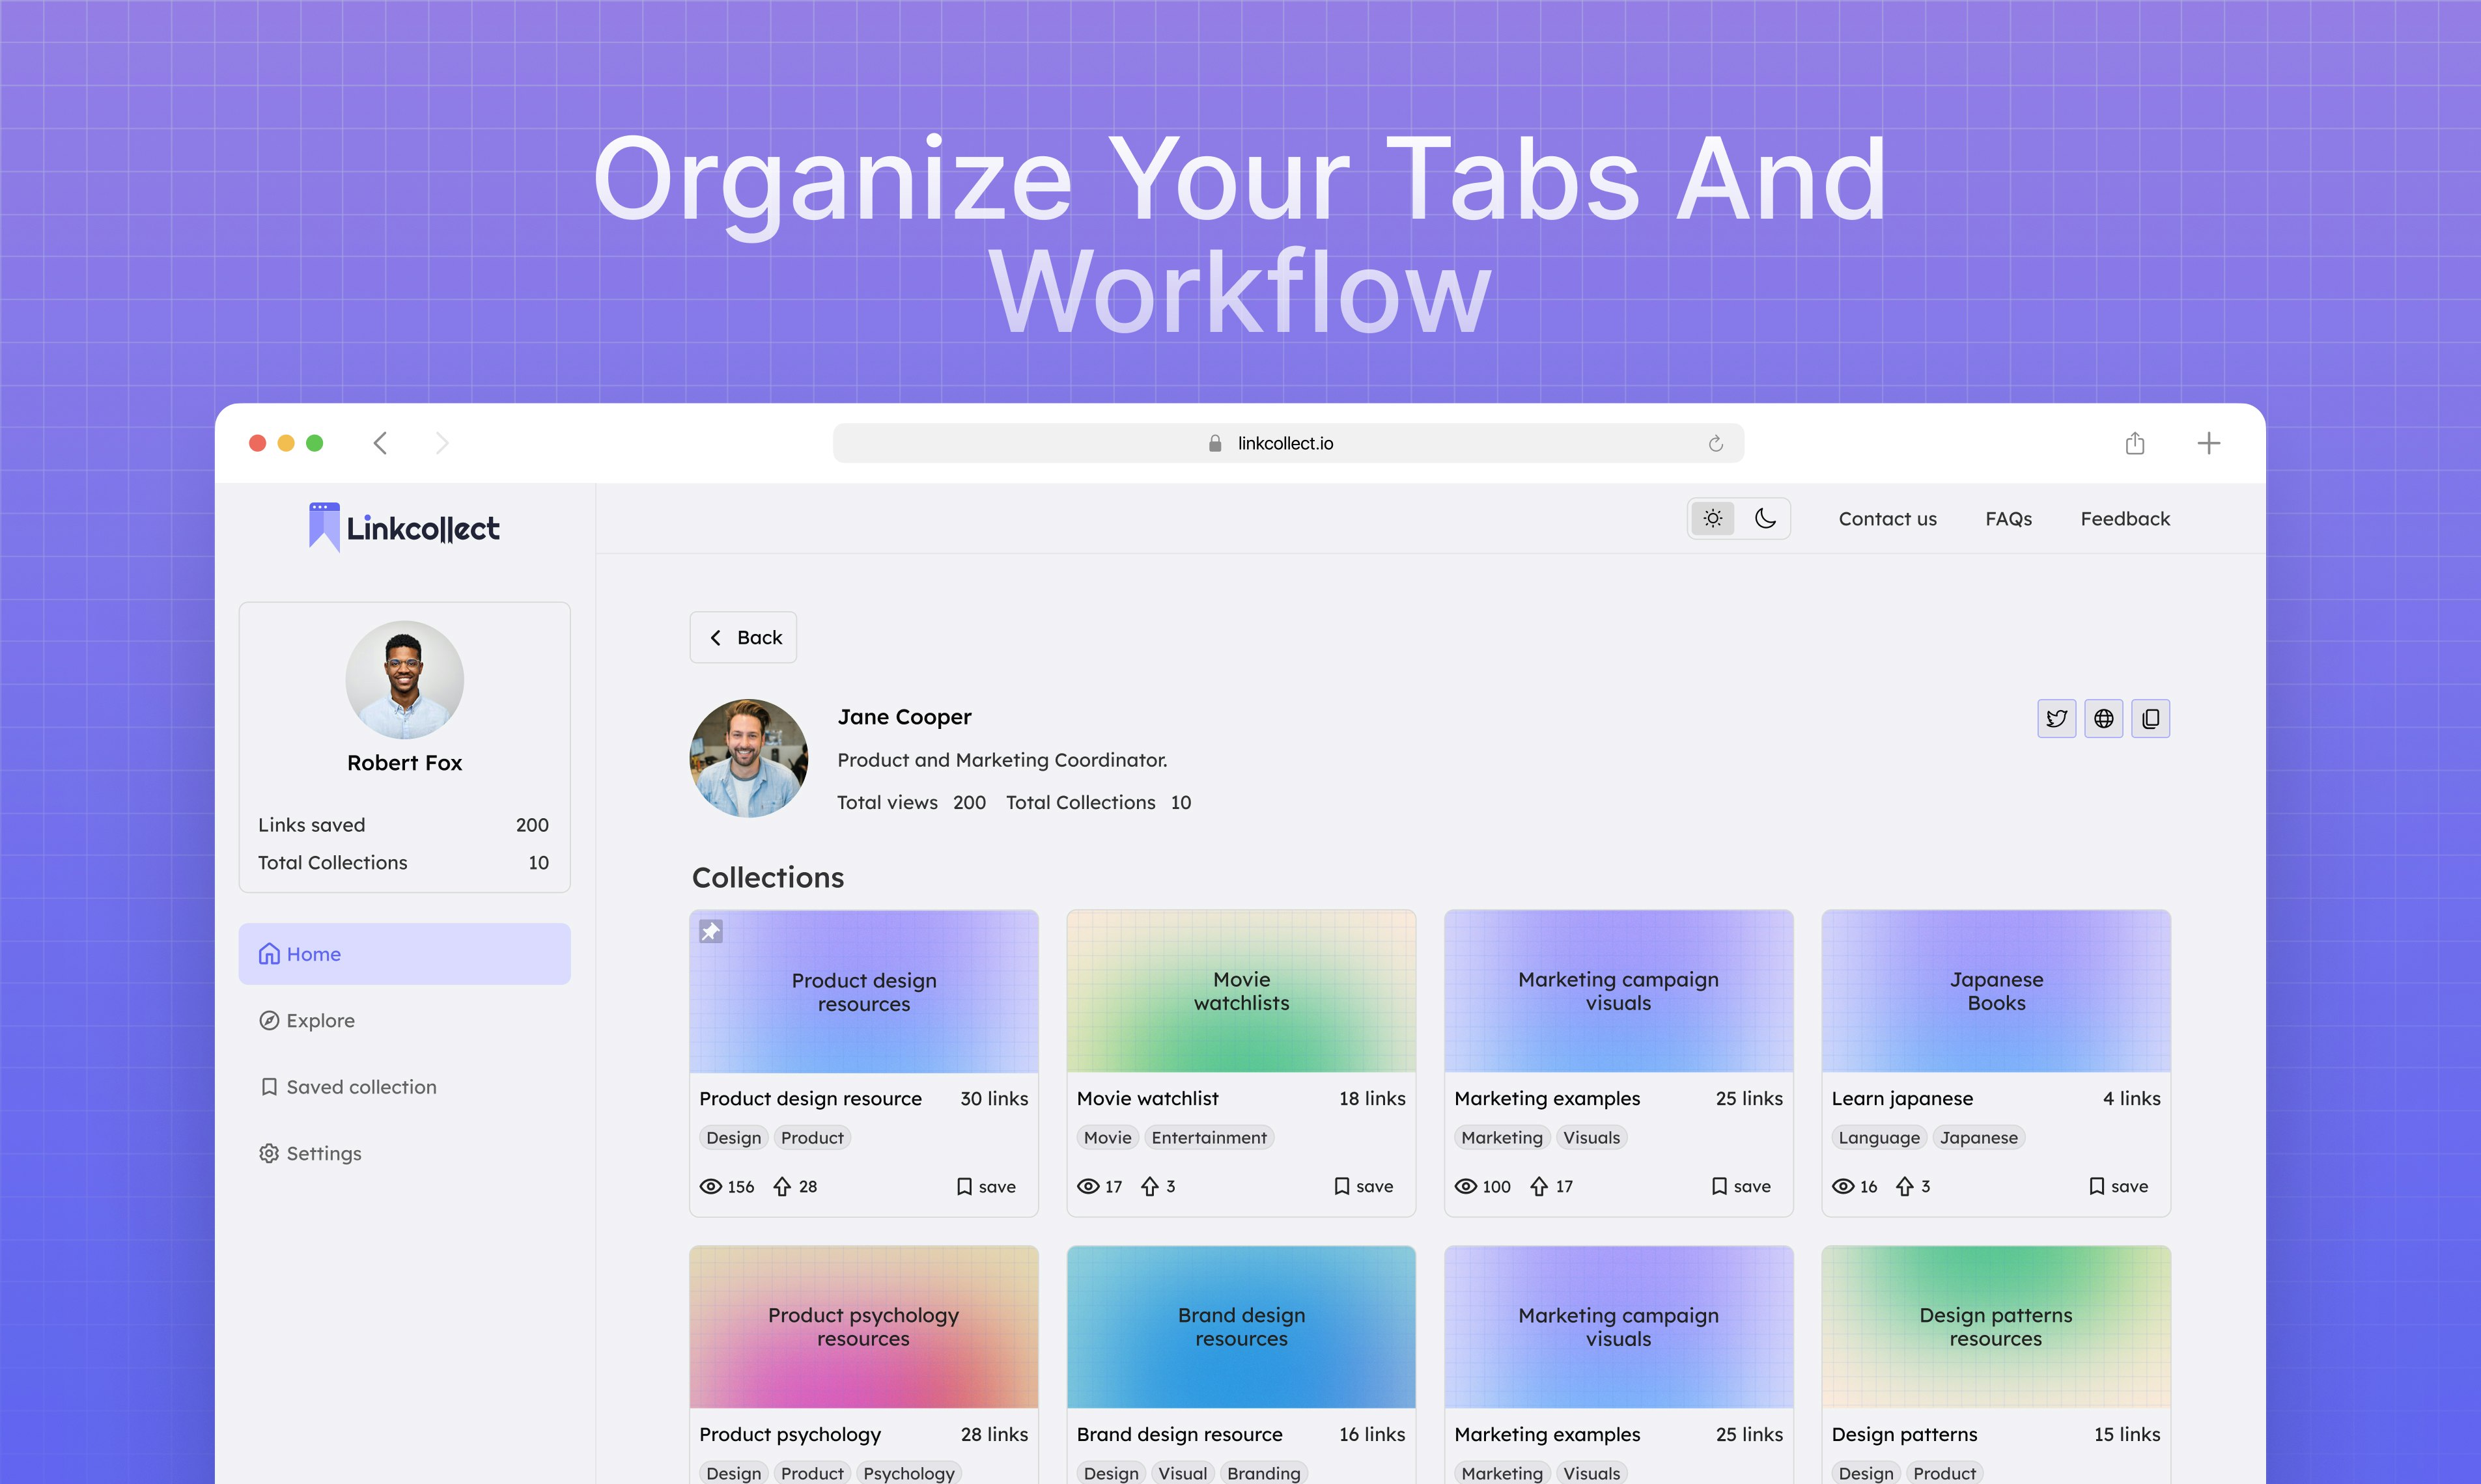Go to Home in sidebar
2481x1484 pixels.
[404, 954]
